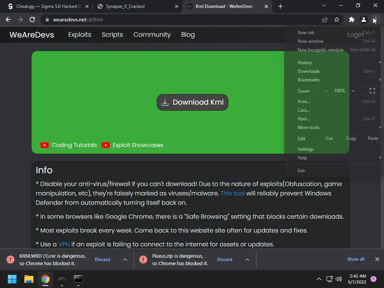Expand the History submenu
Image resolution: width=384 pixels, height=288 pixels.
click(x=334, y=63)
